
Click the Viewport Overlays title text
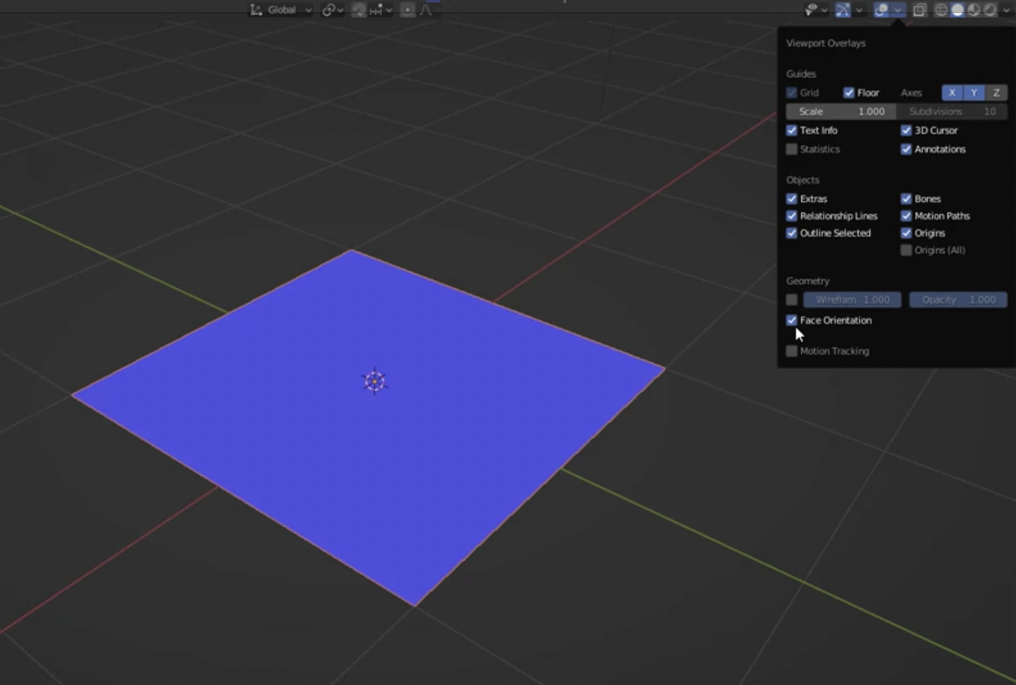826,43
